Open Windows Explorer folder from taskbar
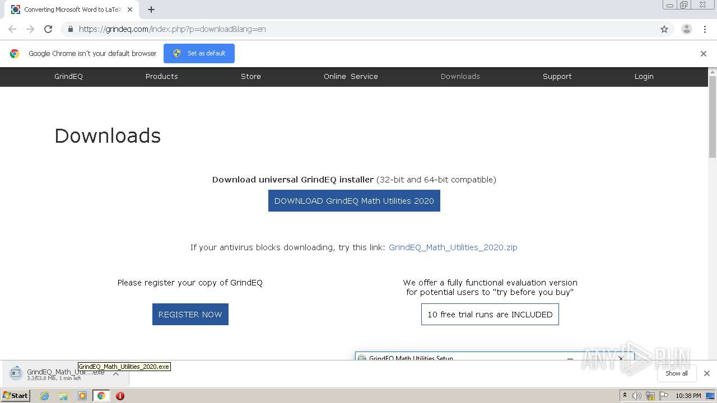717x403 pixels. (x=63, y=396)
